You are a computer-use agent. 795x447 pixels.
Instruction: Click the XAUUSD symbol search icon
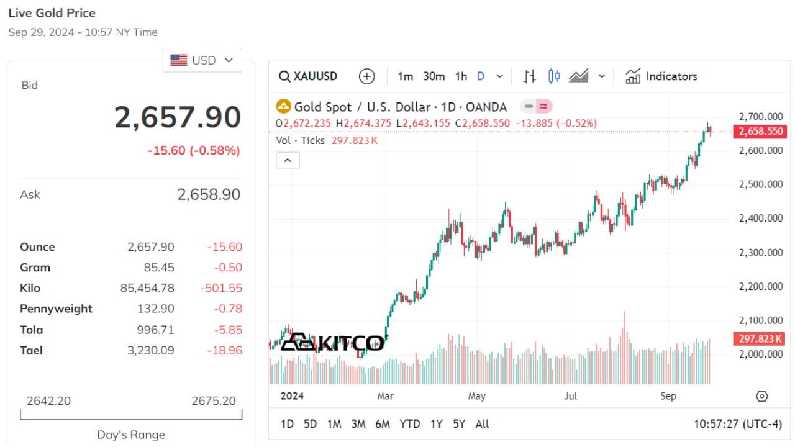[284, 76]
